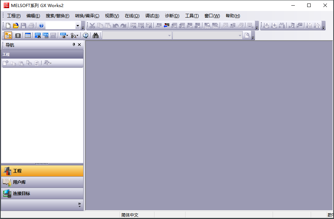The image size is (334, 219).
Task: Open the 视图(V) menu
Action: (112, 16)
